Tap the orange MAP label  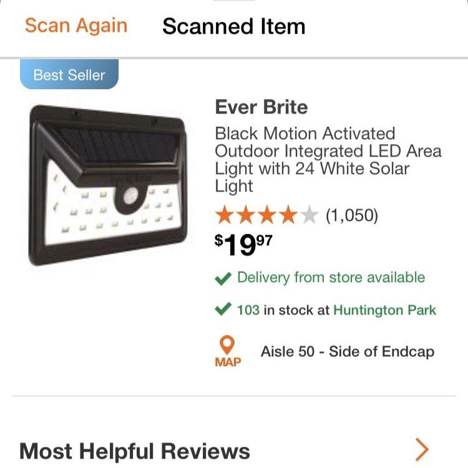pos(228,362)
